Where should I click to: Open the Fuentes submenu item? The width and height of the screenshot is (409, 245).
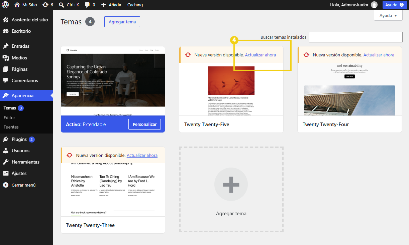(x=11, y=127)
